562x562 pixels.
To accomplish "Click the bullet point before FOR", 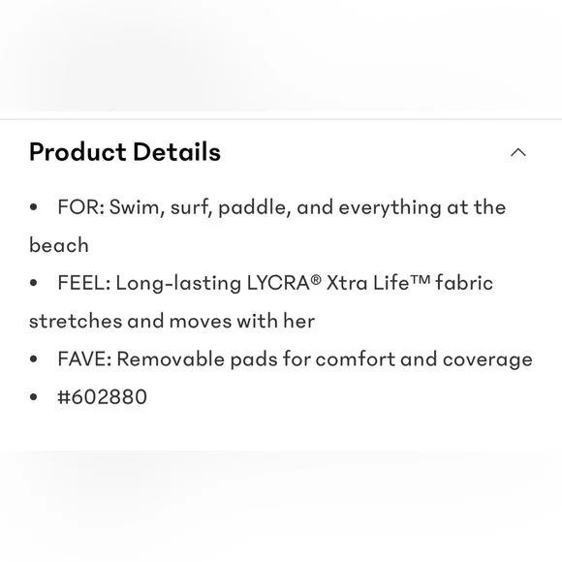I will click(x=34, y=207).
